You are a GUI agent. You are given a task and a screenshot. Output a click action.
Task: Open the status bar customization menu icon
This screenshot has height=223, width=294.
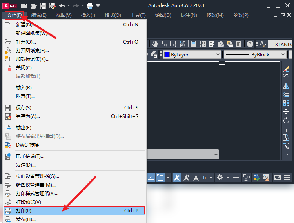click(287, 177)
